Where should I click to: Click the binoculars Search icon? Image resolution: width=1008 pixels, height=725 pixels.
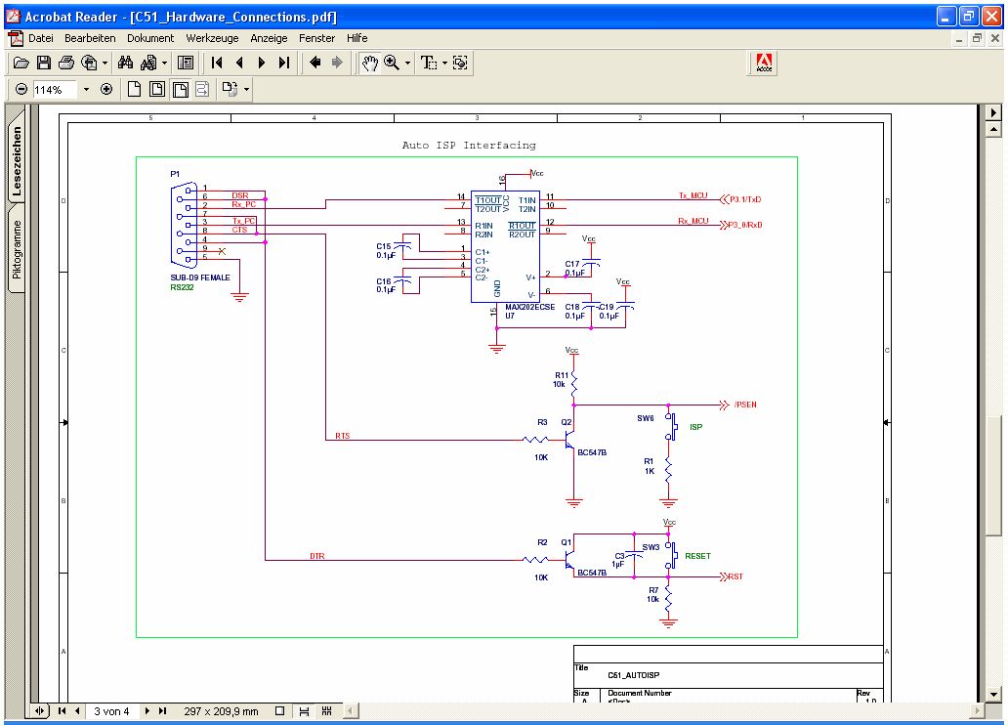[125, 63]
